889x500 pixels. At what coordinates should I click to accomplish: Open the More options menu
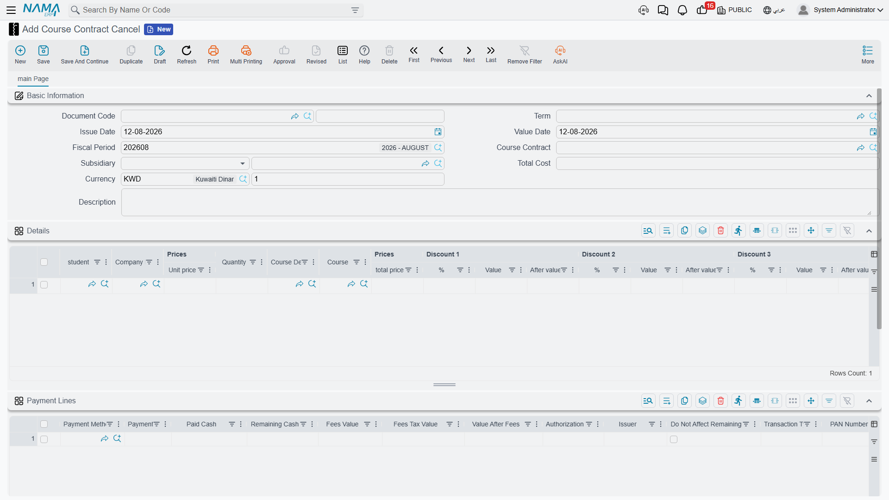click(x=868, y=54)
